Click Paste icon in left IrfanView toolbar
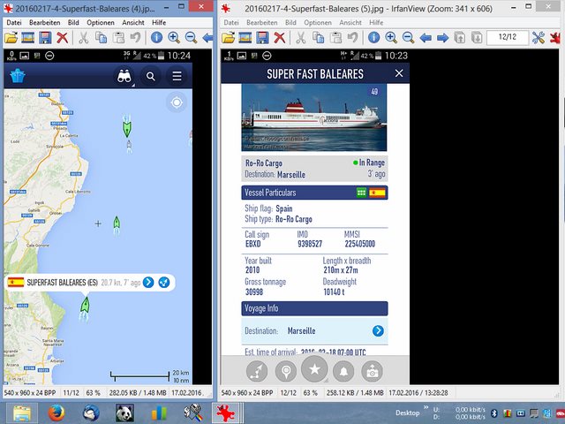Screen dimensions: 565x424 point(118,37)
